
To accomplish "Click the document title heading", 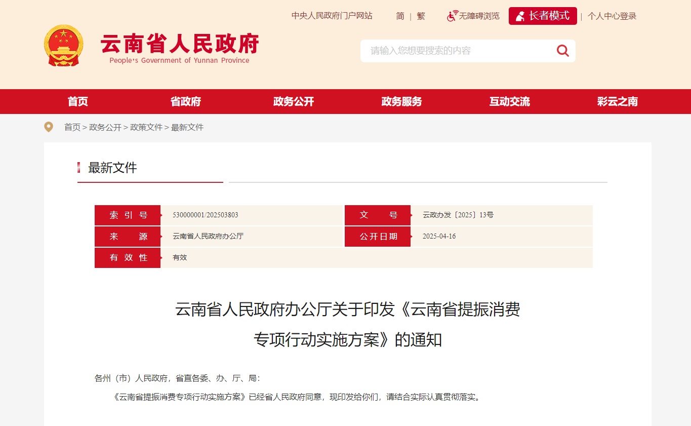I will click(348, 324).
